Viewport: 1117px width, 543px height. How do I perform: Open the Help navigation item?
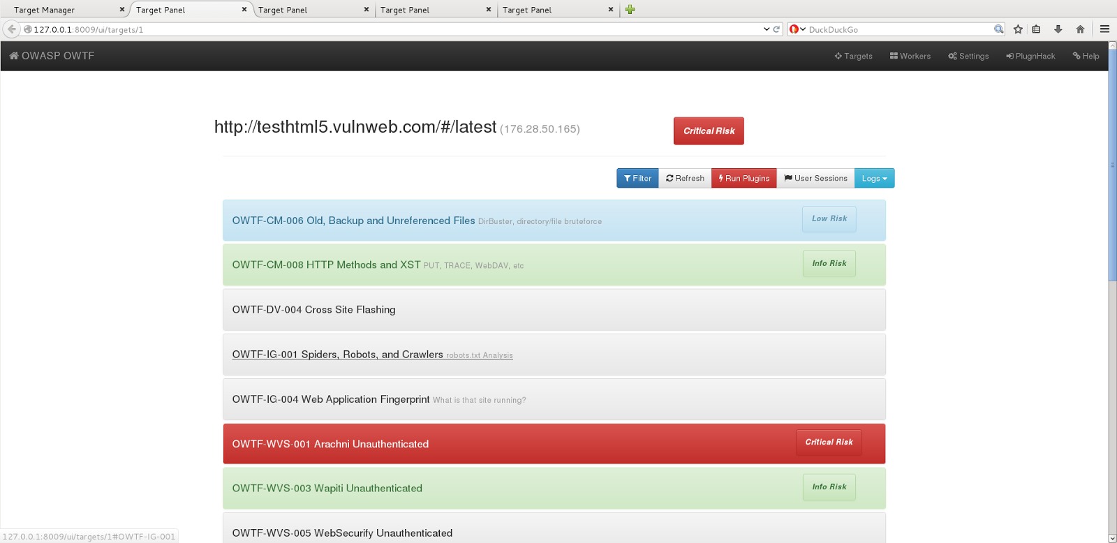tap(1086, 56)
